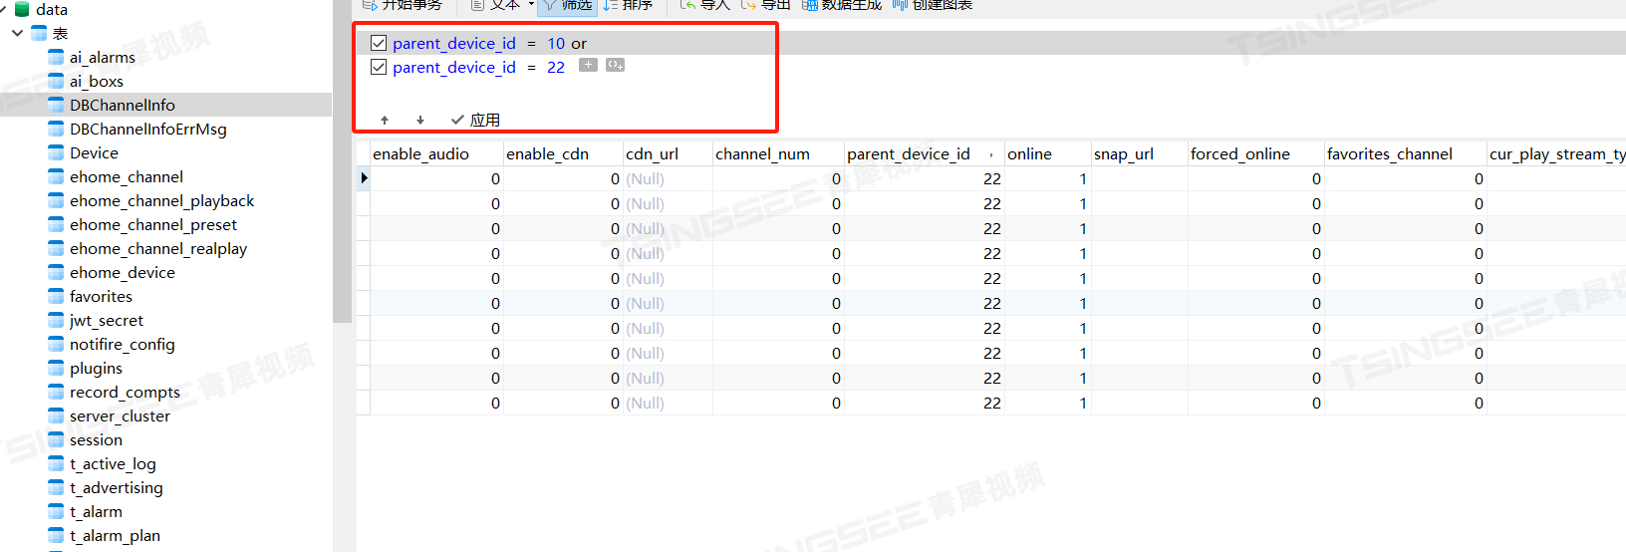Select the t_alarm_plan table
Screen dimensions: 1626x552
coord(115,535)
